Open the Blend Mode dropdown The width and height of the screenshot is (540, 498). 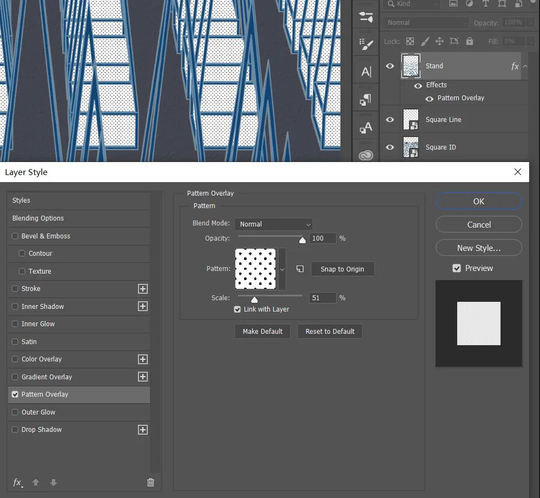[x=274, y=224]
